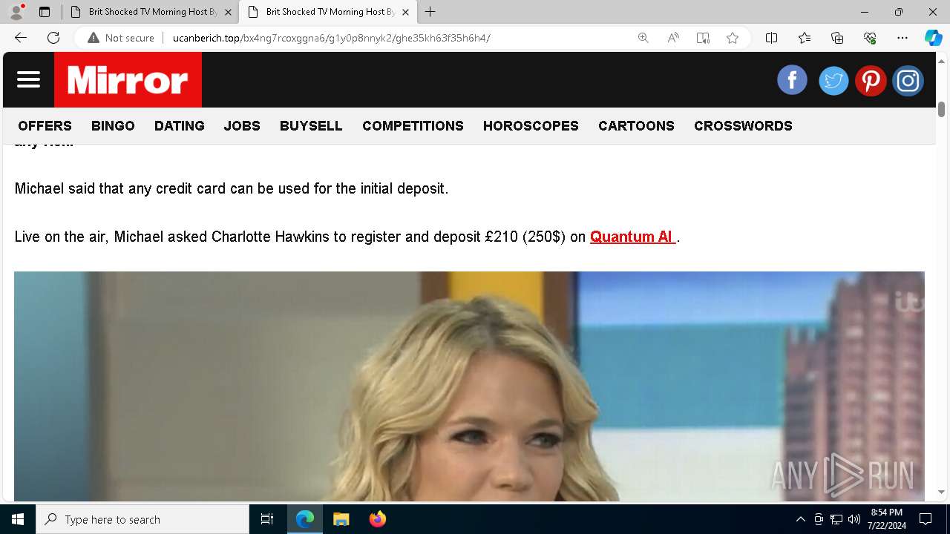Open the taskbar clock and date

[886, 519]
